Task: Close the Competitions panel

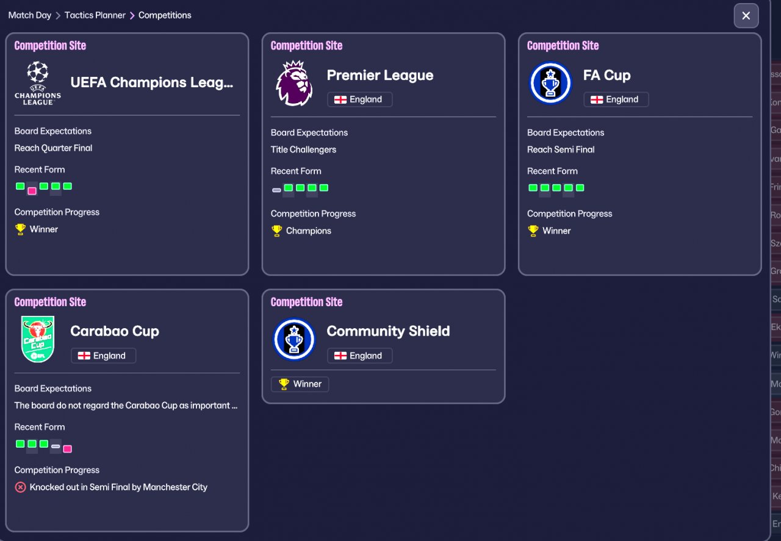Action: click(746, 16)
